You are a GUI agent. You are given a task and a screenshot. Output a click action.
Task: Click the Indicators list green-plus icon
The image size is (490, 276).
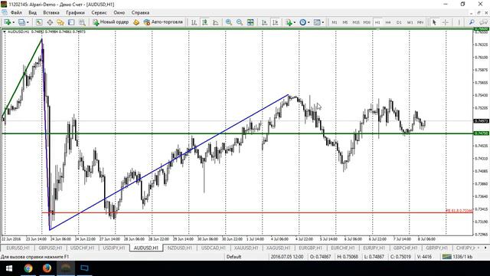tap(289, 22)
